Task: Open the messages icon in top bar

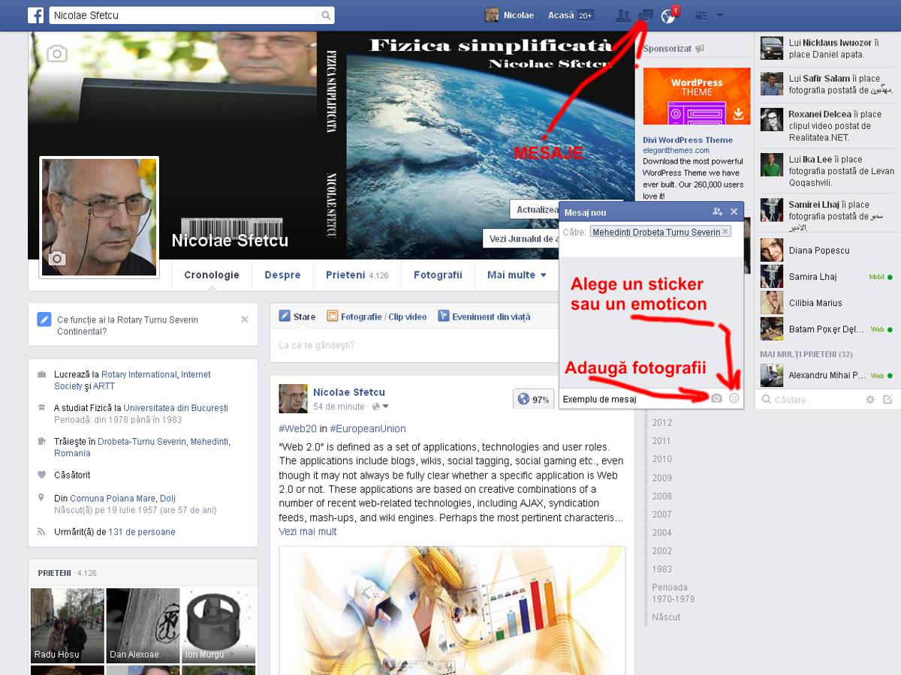Action: 645,15
